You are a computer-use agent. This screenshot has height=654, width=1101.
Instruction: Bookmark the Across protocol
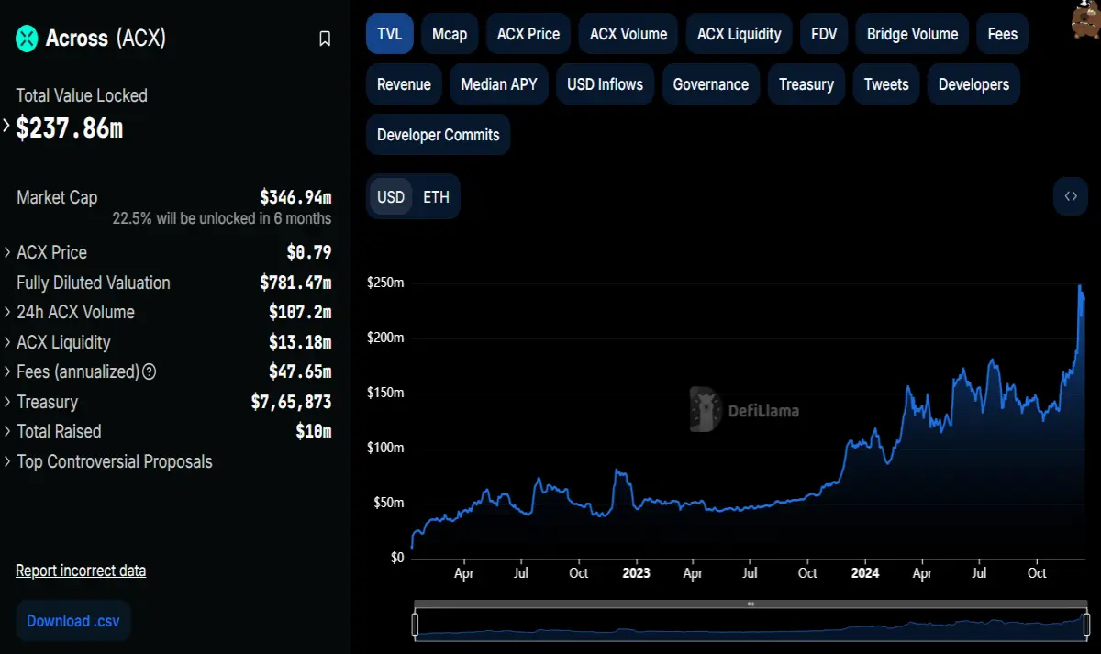pos(325,39)
